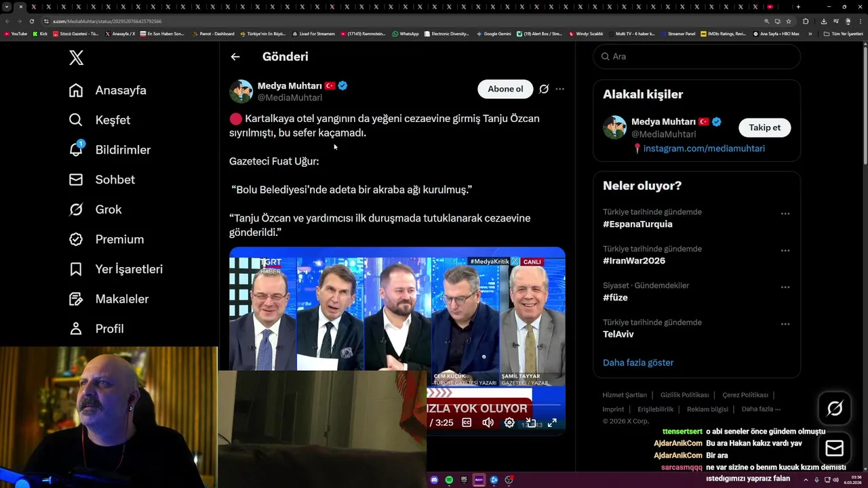Open Grok from the sidebar
The height and width of the screenshot is (488, 868).
(x=95, y=209)
